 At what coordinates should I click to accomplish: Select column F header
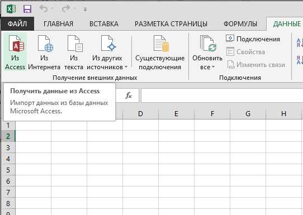212,114
